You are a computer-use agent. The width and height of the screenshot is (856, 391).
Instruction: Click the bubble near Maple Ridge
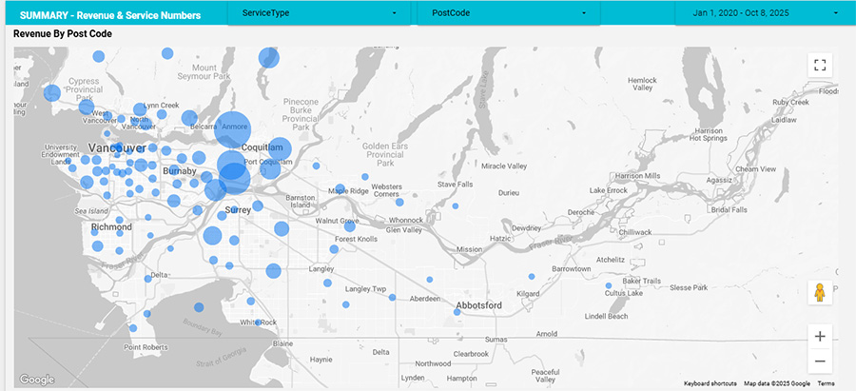coord(339,188)
